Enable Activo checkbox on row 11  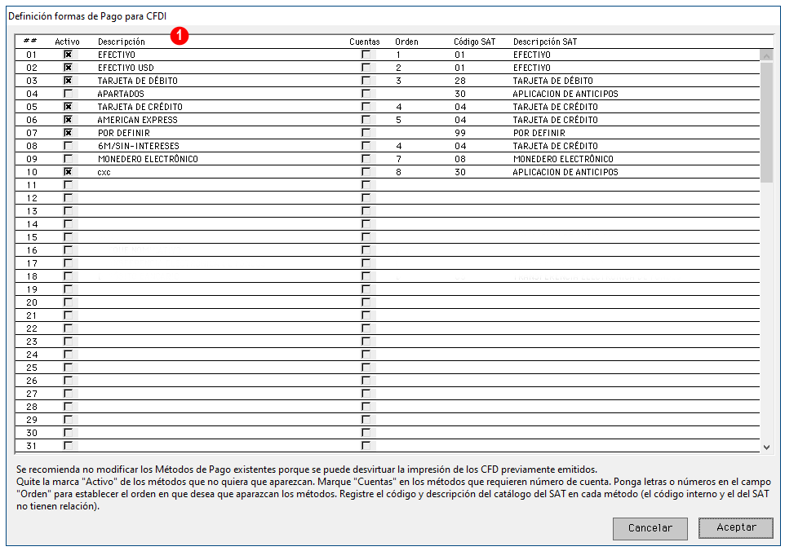point(68,184)
